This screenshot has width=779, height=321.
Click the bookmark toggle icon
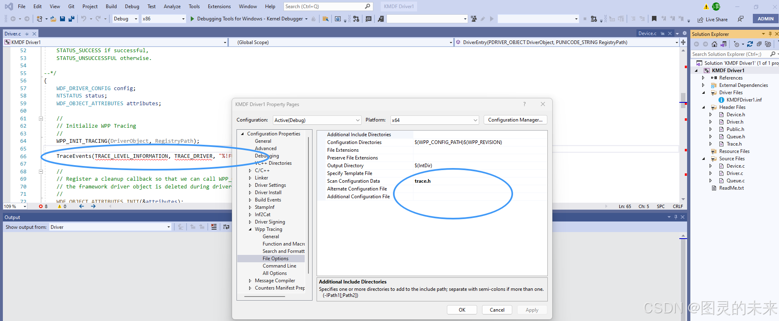[654, 19]
